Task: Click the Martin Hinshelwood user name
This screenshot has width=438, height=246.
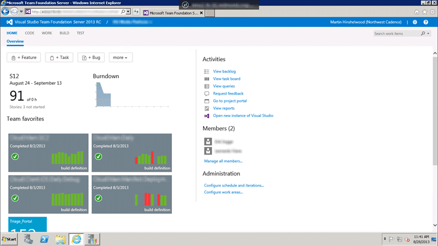Action: 366,22
